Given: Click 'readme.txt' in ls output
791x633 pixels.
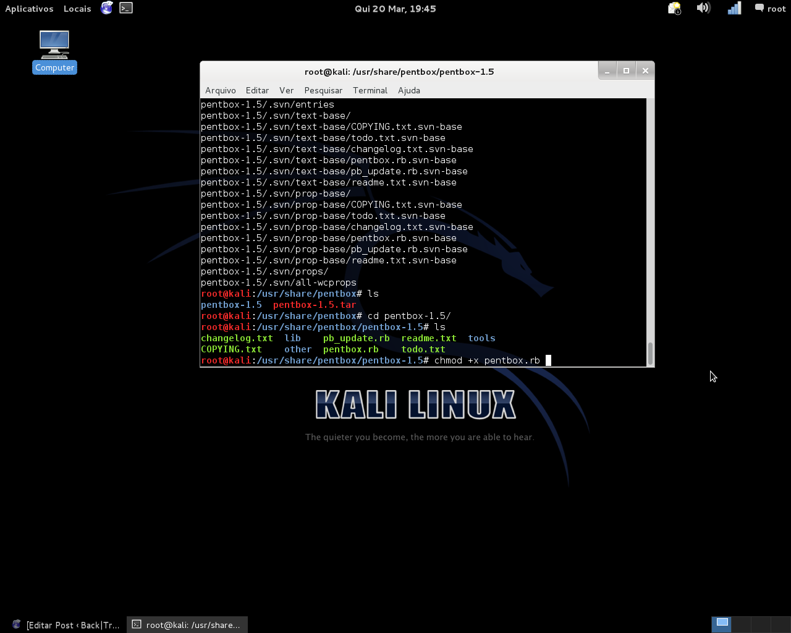Looking at the screenshot, I should pyautogui.click(x=429, y=338).
